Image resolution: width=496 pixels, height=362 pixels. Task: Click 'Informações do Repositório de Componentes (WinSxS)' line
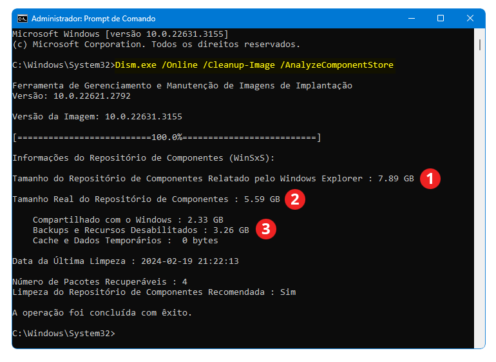coord(143,158)
